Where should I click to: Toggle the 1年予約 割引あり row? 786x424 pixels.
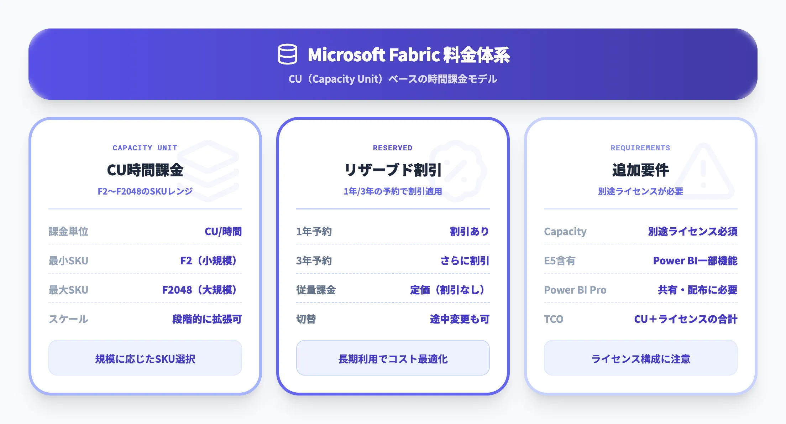[x=393, y=231]
